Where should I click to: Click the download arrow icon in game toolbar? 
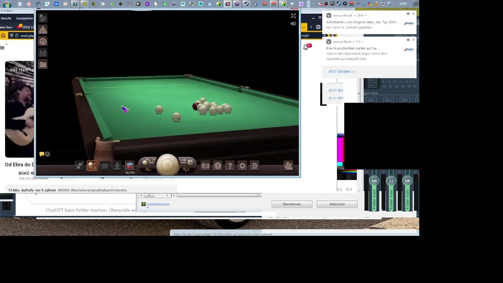tap(117, 166)
